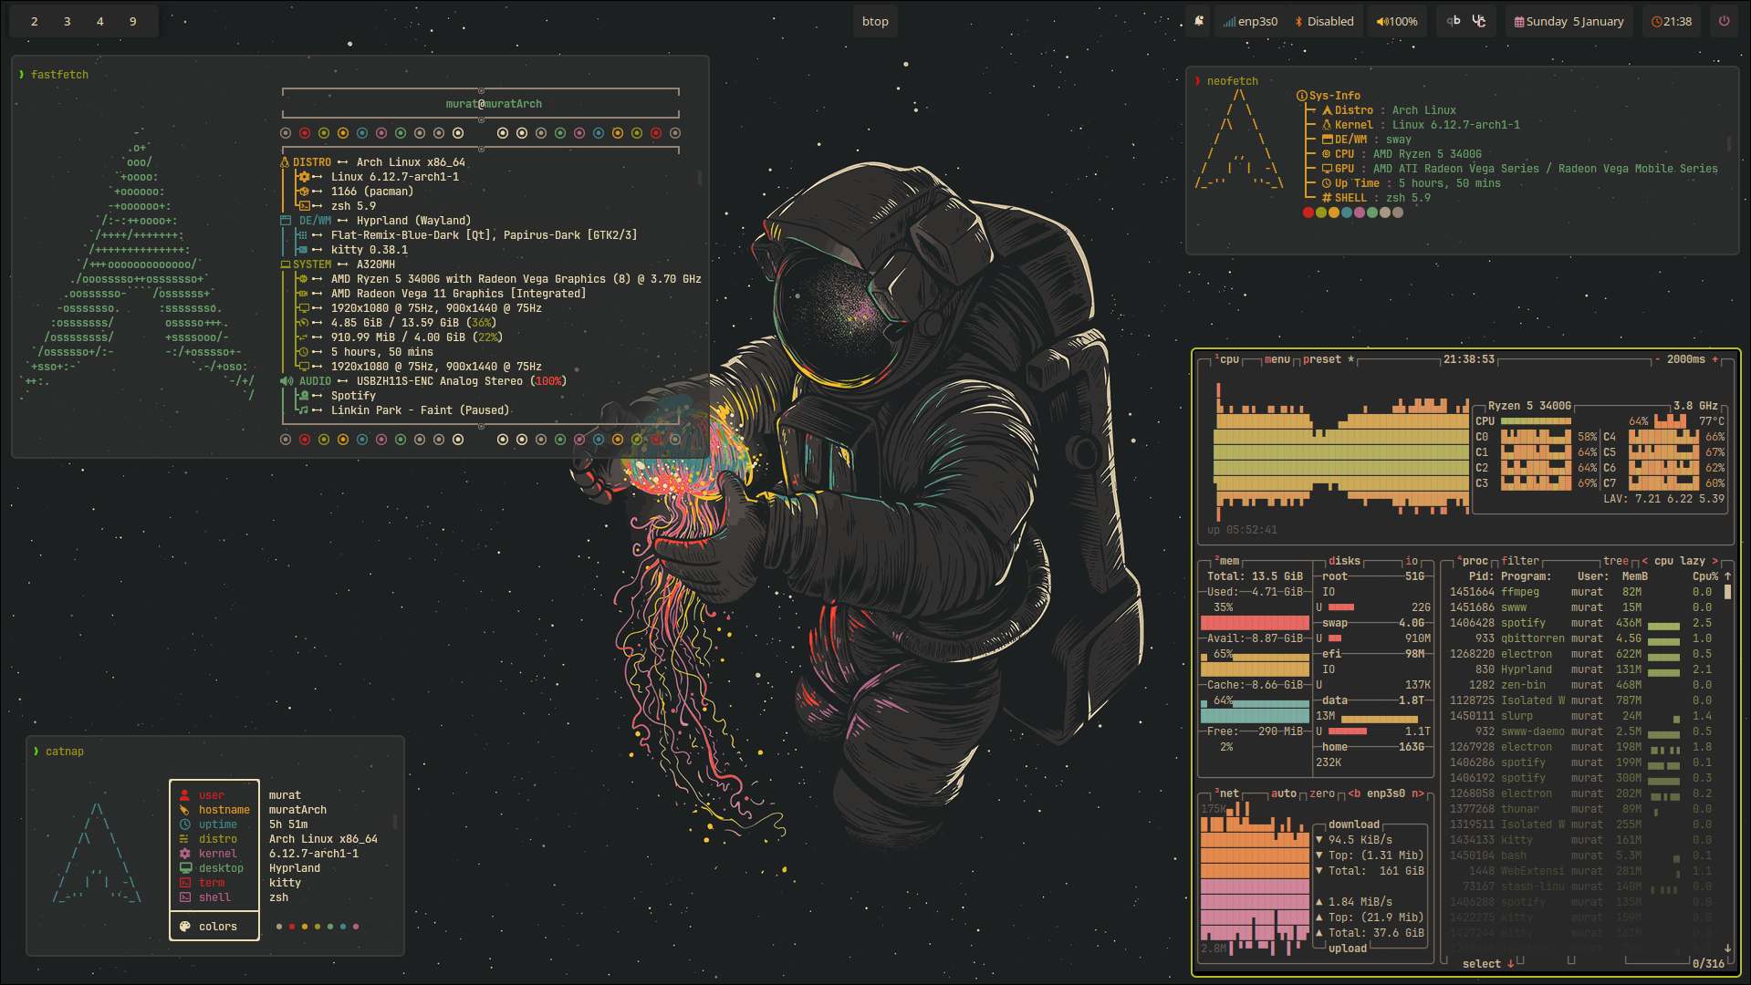The width and height of the screenshot is (1751, 985).
Task: Select the swww-daemo process row
Action: click(1583, 731)
